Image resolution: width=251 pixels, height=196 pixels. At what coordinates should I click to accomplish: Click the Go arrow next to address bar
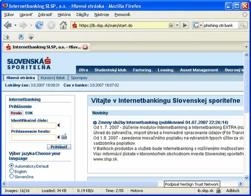[185, 26]
